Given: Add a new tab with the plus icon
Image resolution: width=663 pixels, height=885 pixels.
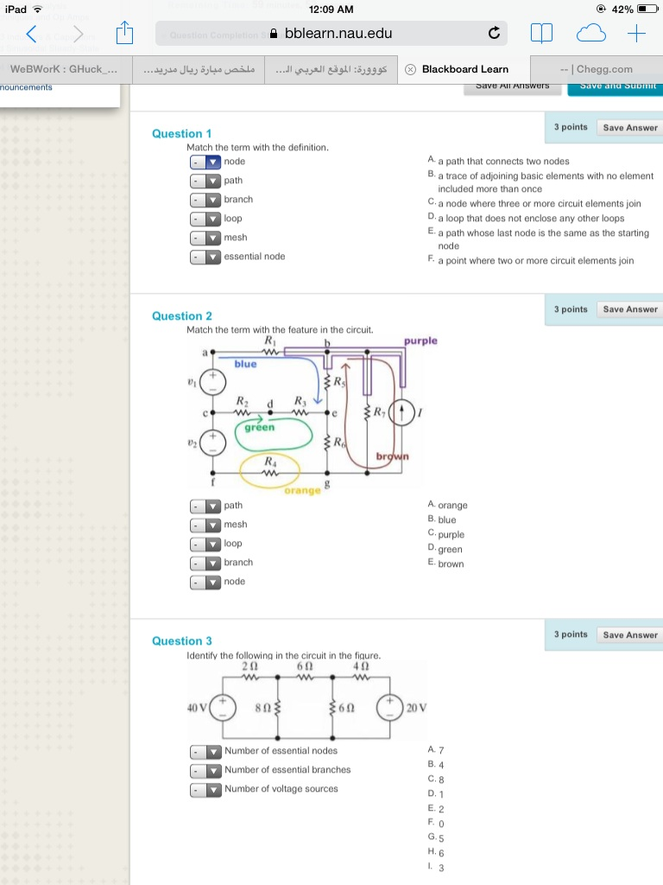Looking at the screenshot, I should point(636,34).
